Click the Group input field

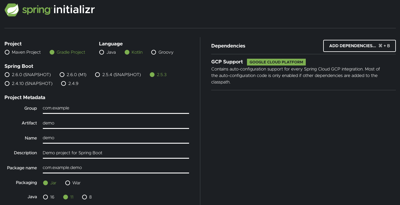point(116,108)
